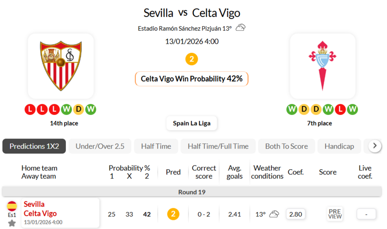Toggle the favorite star for Sevilla match
387x229 pixels.
pyautogui.click(x=12, y=223)
